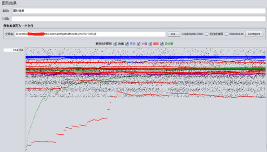
Task: Toggle the 数据 graph checkbox
Action: point(115,44)
